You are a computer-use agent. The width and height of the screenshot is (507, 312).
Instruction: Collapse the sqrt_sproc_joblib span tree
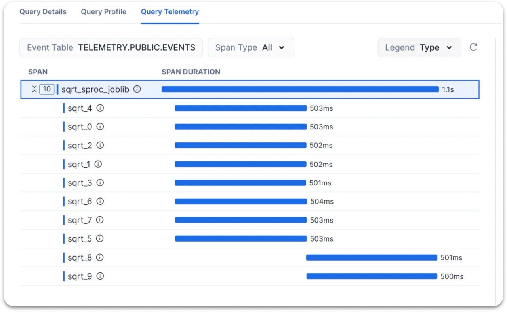tap(34, 89)
